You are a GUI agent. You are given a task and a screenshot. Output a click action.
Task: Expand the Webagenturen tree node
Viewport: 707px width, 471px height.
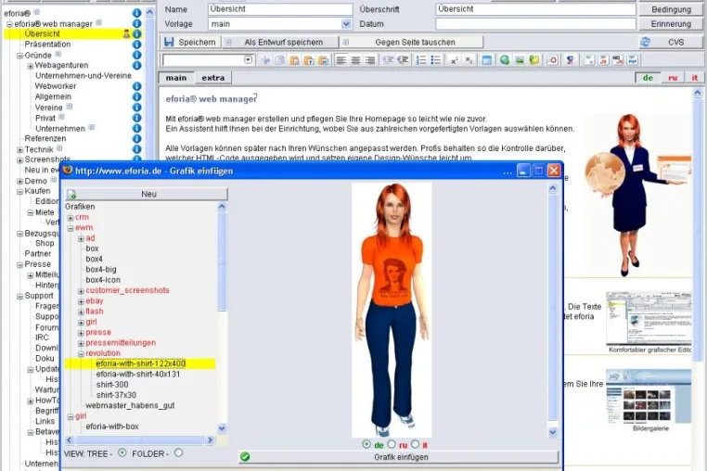pyautogui.click(x=31, y=66)
